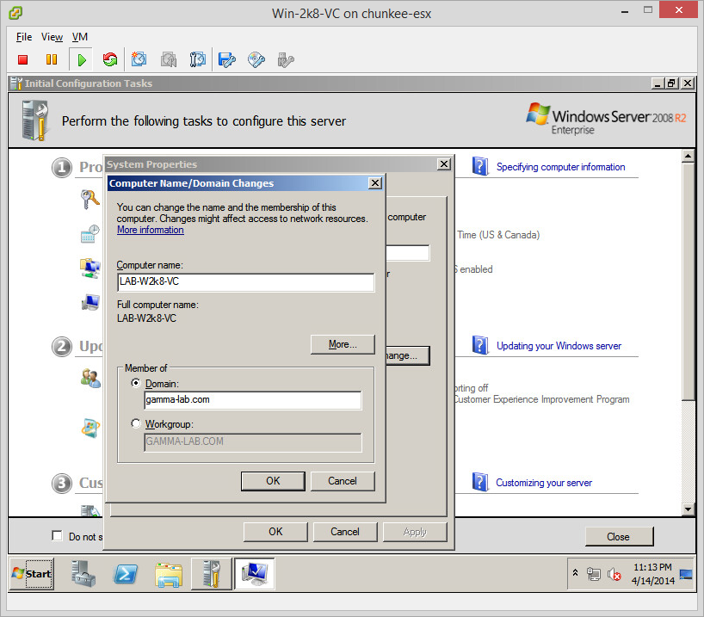Click the red Power Off VM button
The width and height of the screenshot is (704, 617).
pos(23,59)
